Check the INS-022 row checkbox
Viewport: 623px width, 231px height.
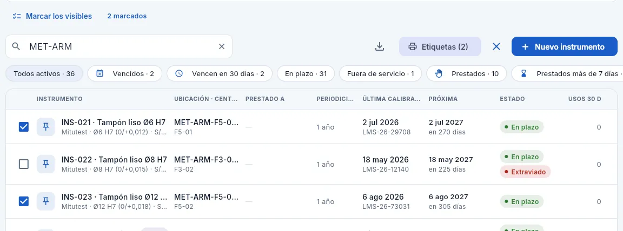coord(24,164)
